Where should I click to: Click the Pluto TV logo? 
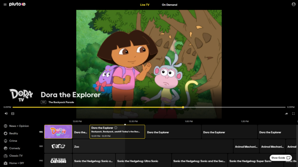click(17, 4)
